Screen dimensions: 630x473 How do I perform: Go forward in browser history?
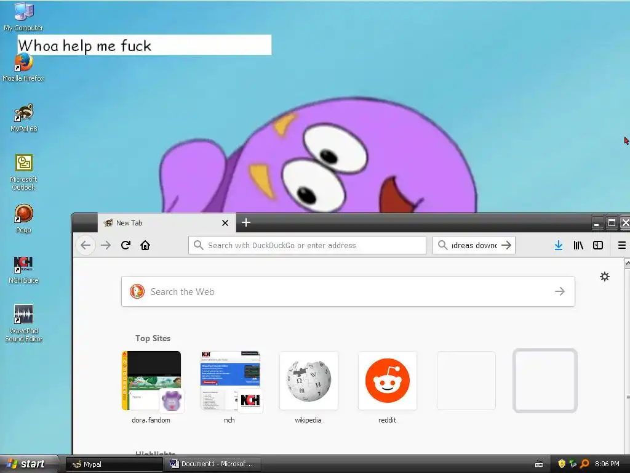106,245
